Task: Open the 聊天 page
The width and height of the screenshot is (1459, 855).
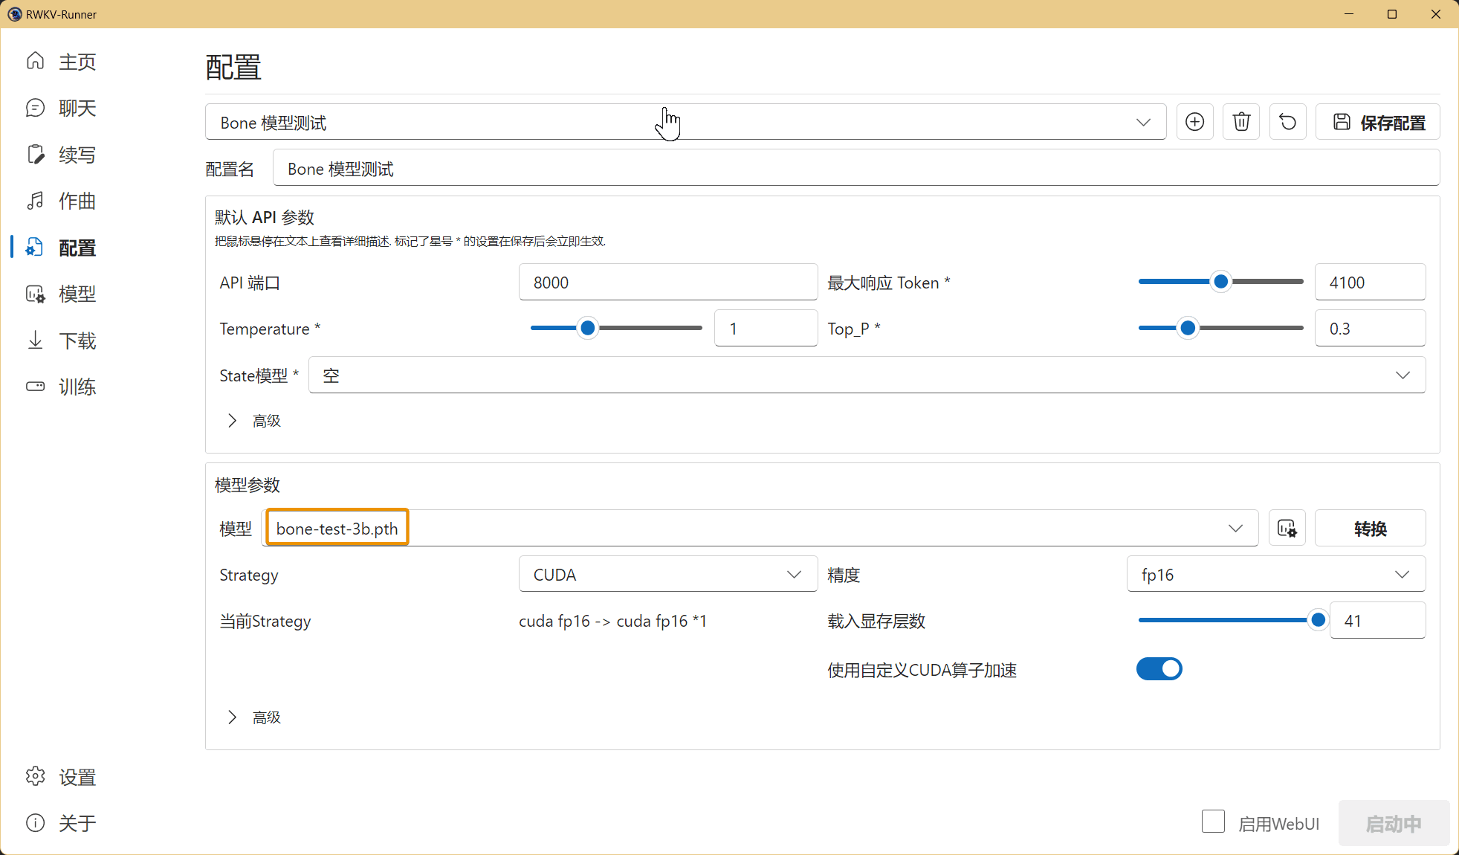Action: [x=77, y=108]
